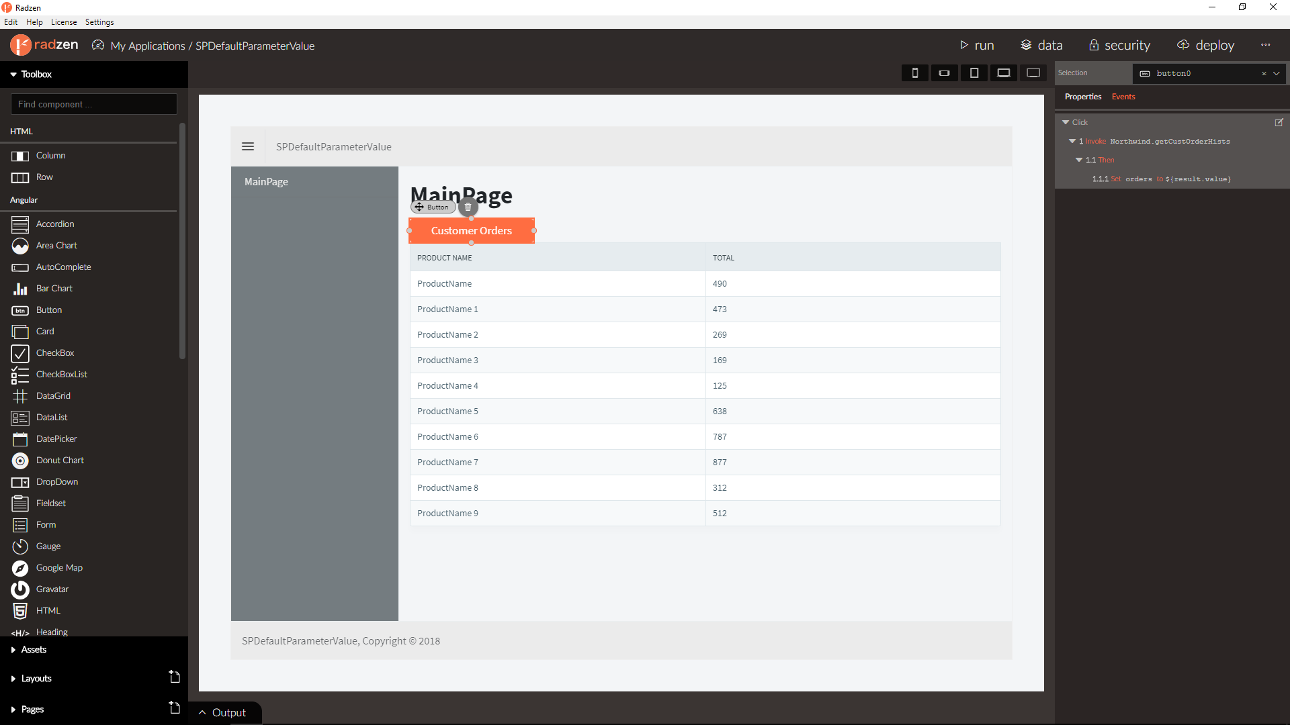Viewport: 1290px width, 725px height.
Task: Select the Gauge component icon
Action: pos(20,546)
